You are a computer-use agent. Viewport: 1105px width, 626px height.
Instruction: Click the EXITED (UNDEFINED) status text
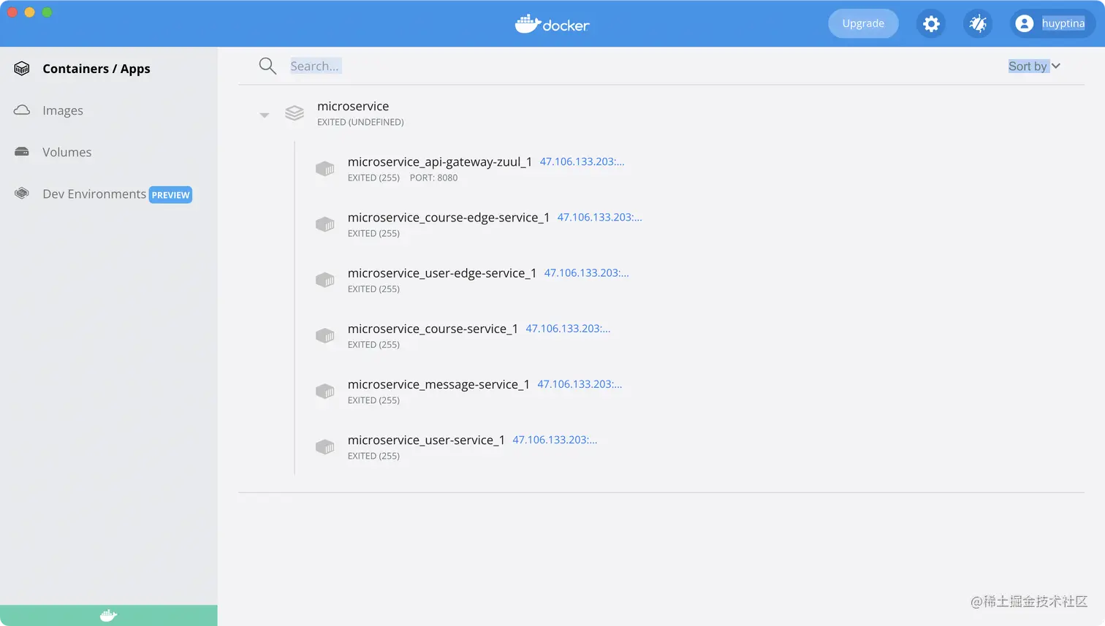click(x=360, y=122)
